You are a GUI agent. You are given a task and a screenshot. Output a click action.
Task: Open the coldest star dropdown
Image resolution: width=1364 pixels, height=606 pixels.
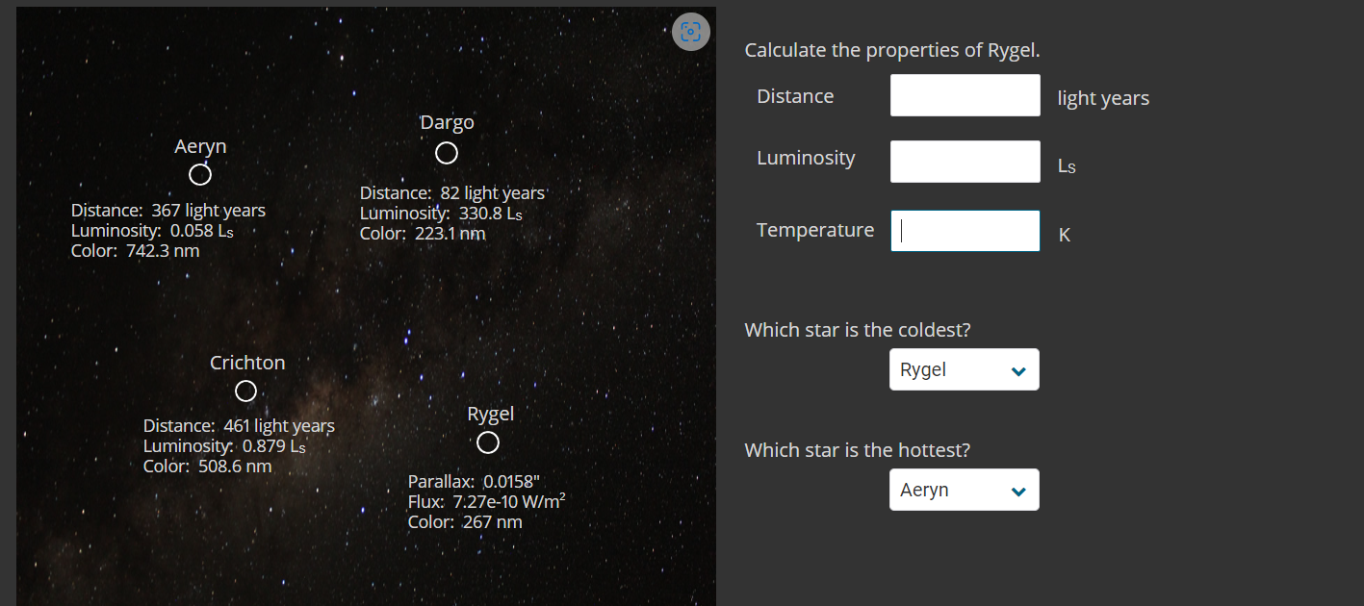coord(964,369)
